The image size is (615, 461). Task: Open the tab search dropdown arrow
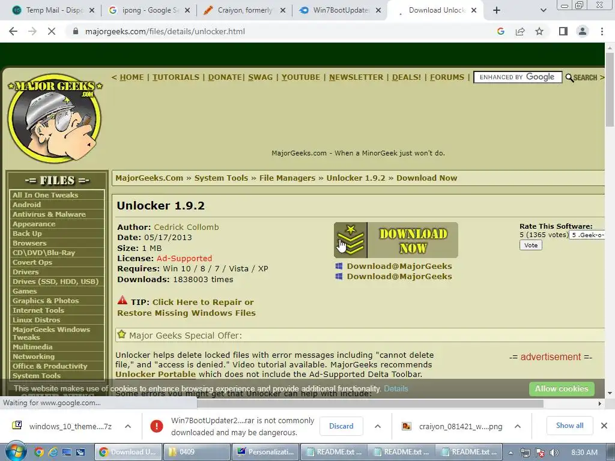click(x=543, y=10)
